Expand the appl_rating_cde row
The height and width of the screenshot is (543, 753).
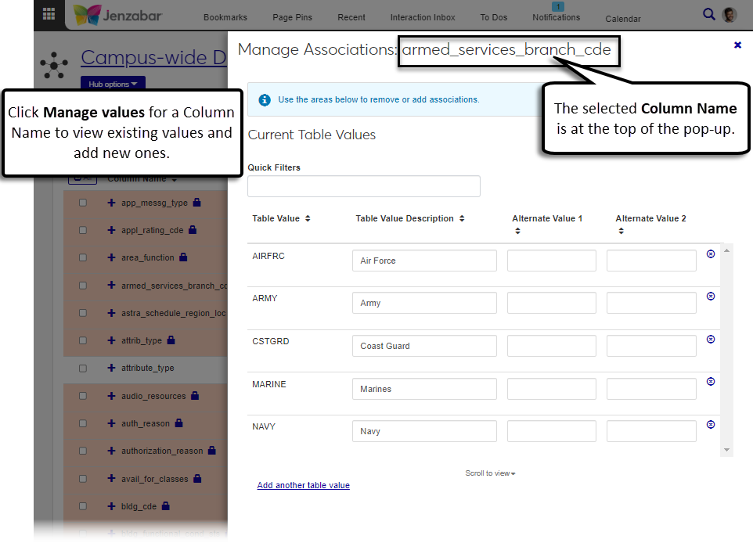(x=111, y=230)
